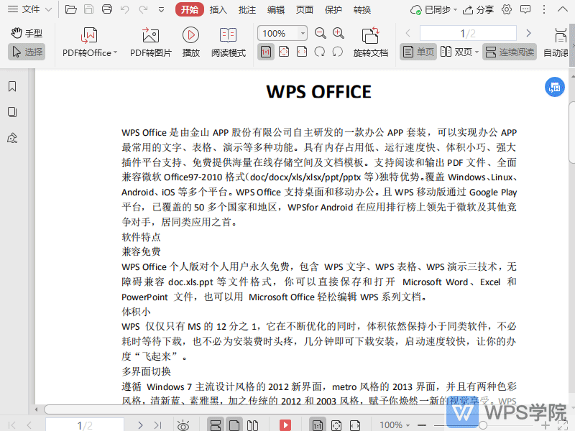Viewport: 575px width, 431px height.
Task: Switch to the 插入 ribbon tab
Action: 218,10
